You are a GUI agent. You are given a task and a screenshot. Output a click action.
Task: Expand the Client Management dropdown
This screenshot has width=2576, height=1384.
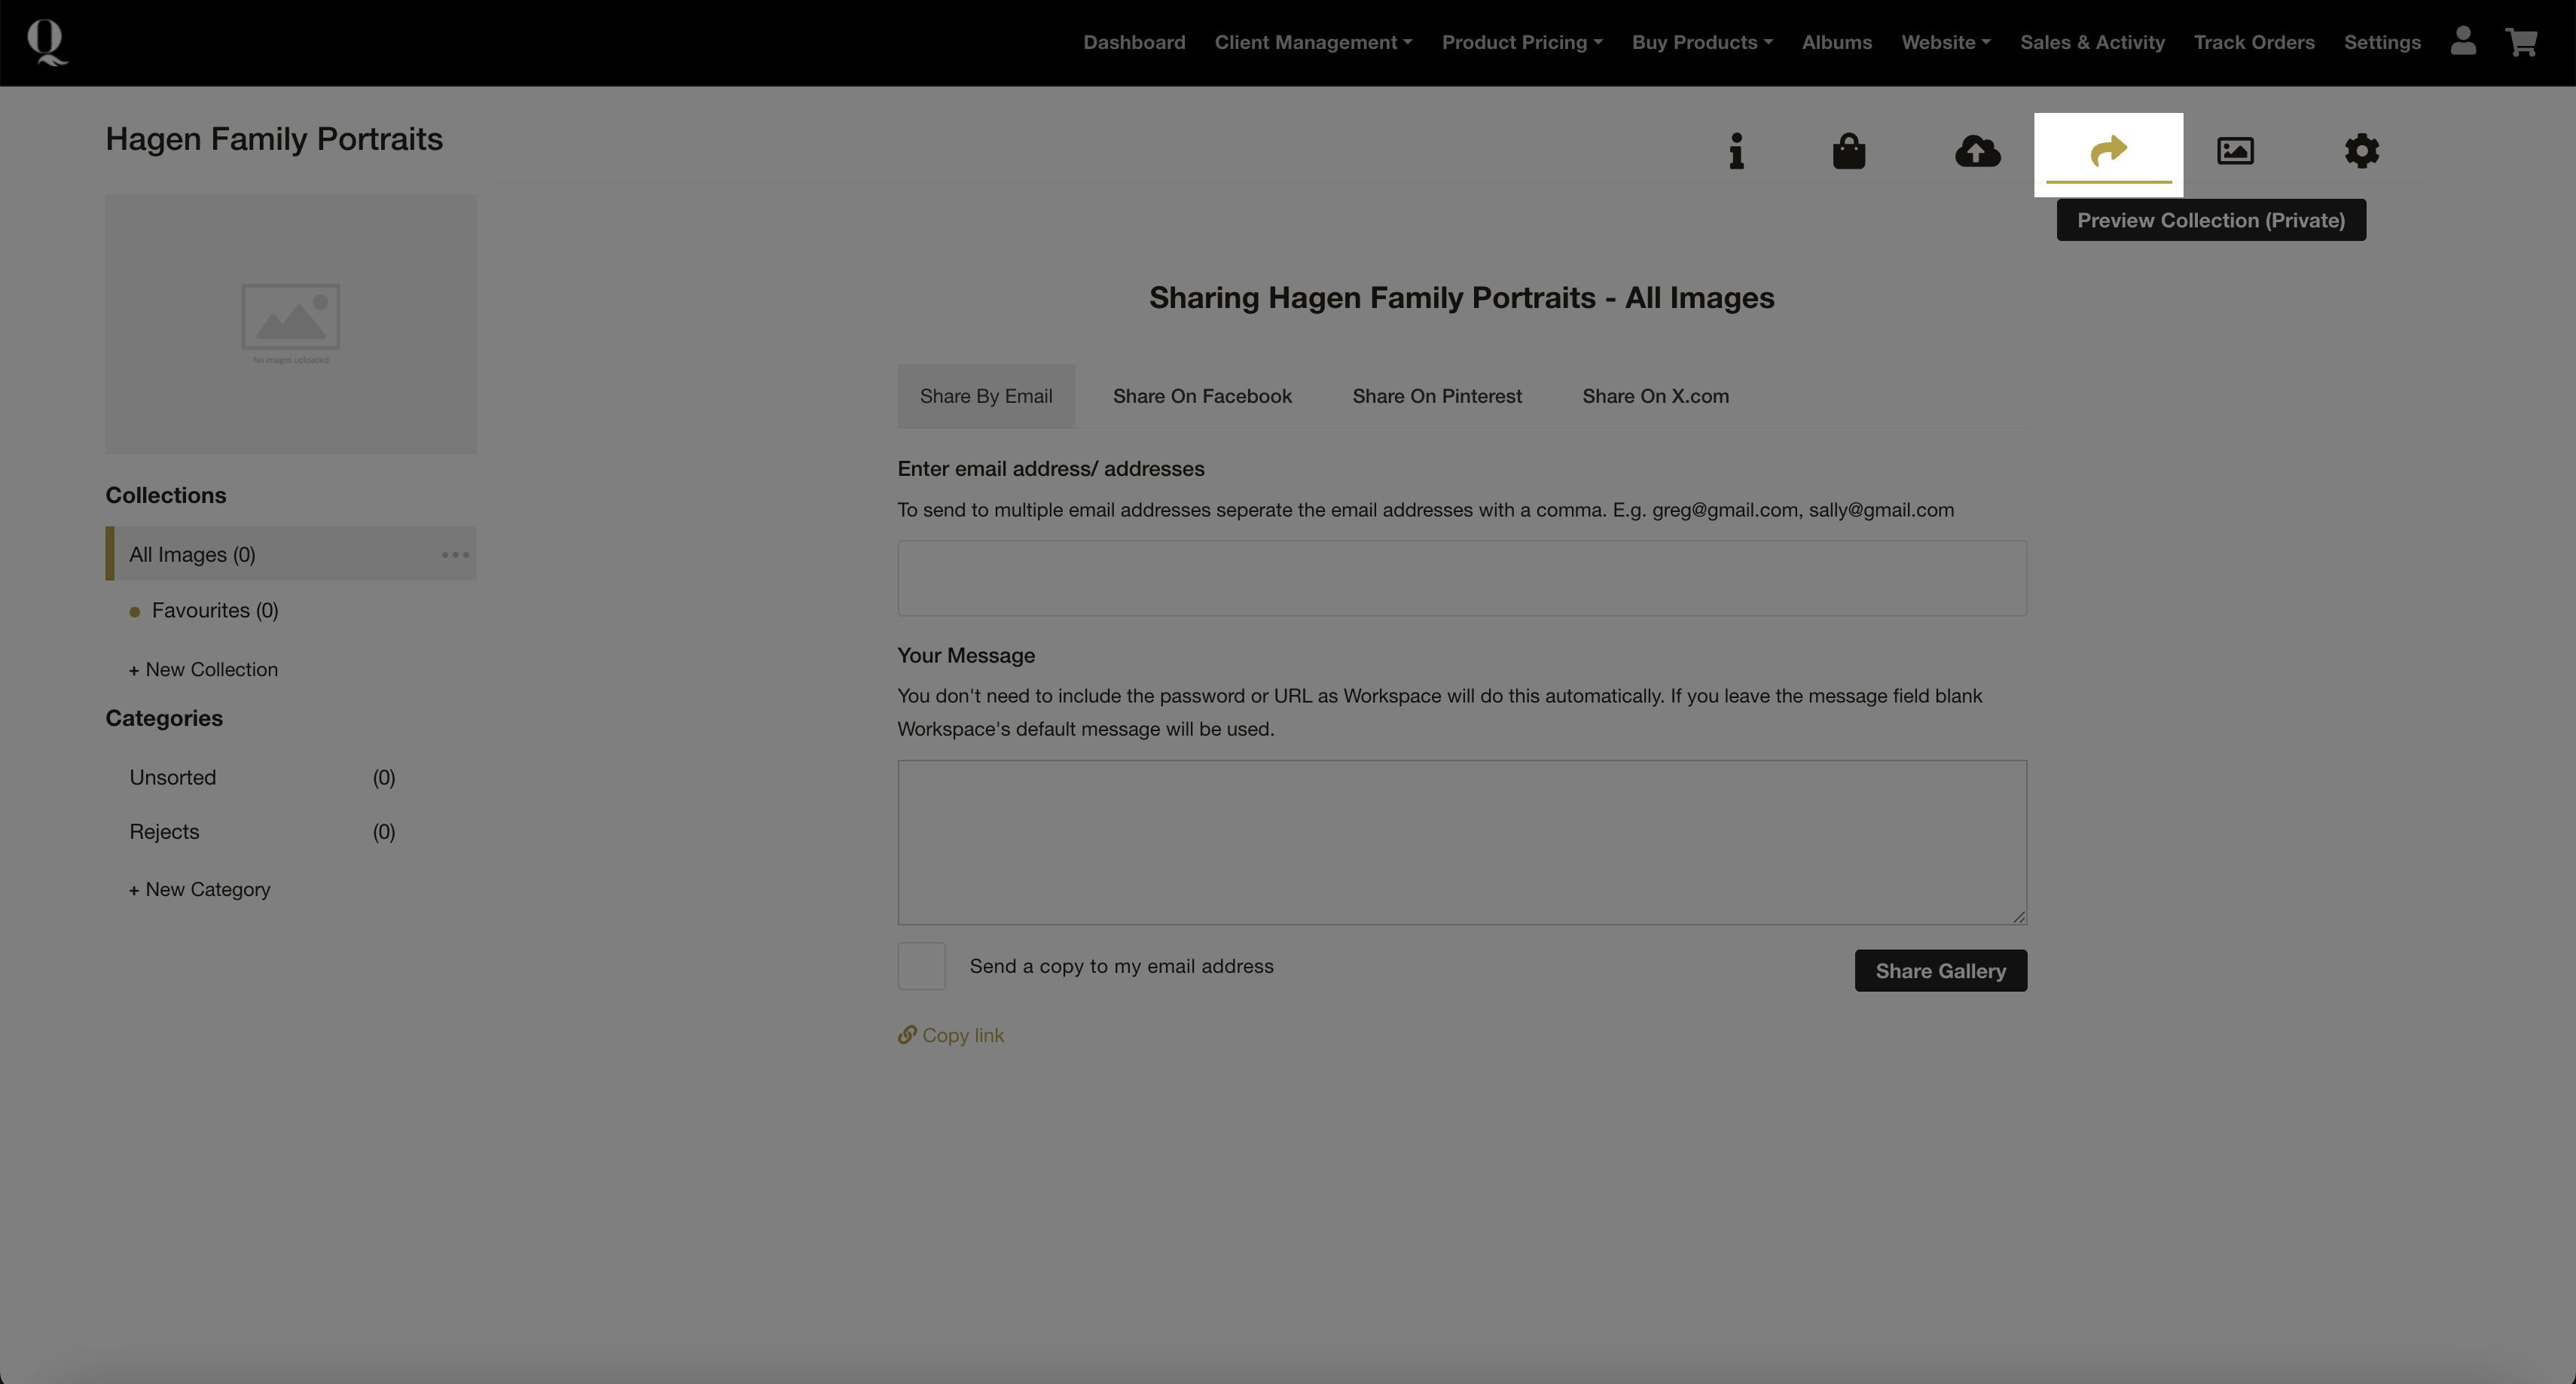[x=1313, y=42]
